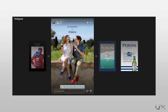The width and height of the screenshot is (168, 112).
Task: Click the avatar on the Ferrari story
Action: pos(37,54)
